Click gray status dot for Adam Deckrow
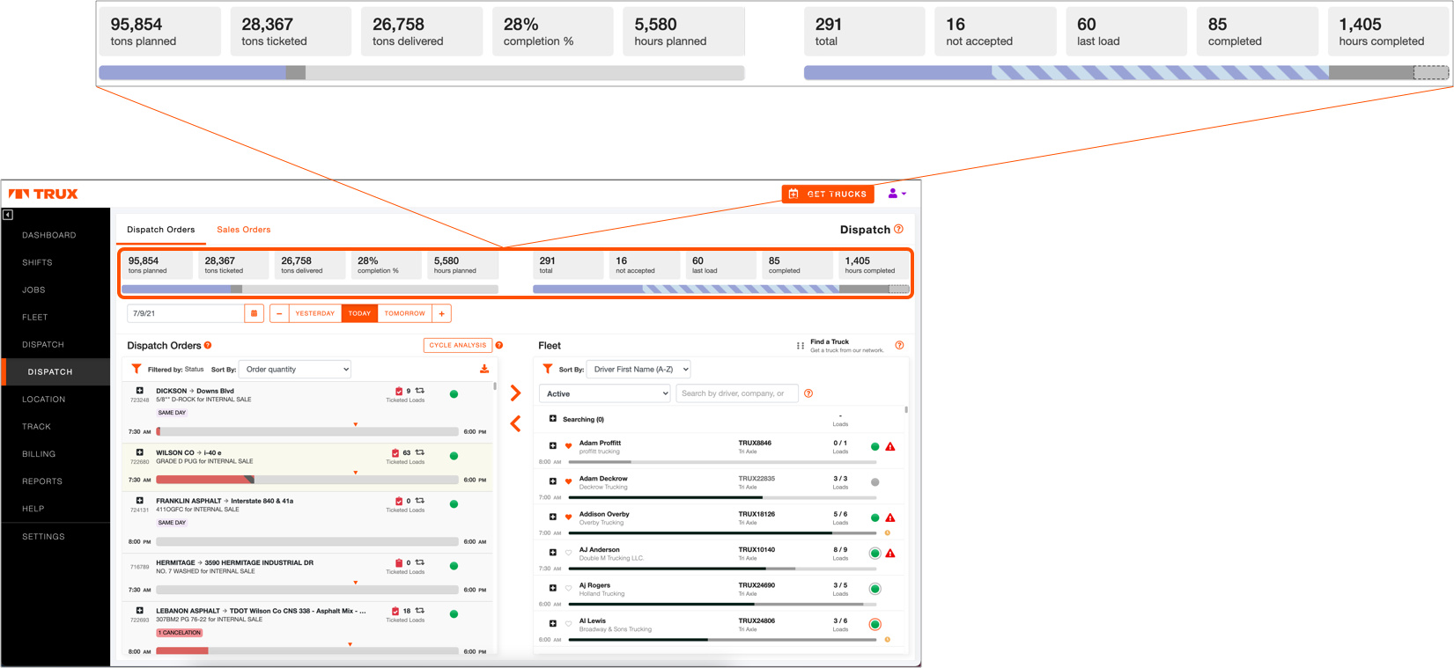 click(875, 482)
